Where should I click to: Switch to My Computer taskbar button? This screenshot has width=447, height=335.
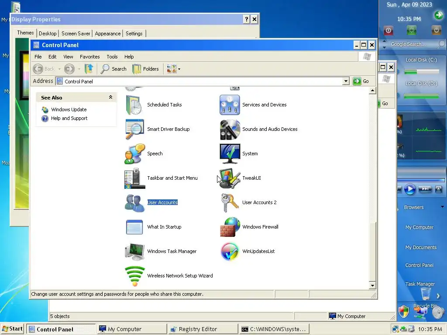point(131,329)
